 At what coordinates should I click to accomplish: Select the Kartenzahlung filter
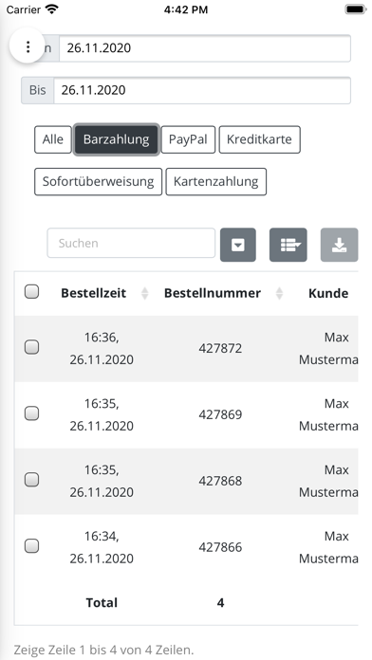(216, 182)
